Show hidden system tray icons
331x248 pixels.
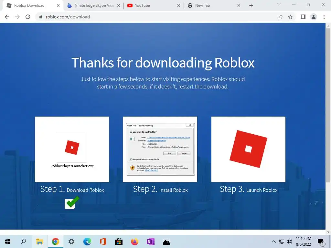click(x=273, y=242)
